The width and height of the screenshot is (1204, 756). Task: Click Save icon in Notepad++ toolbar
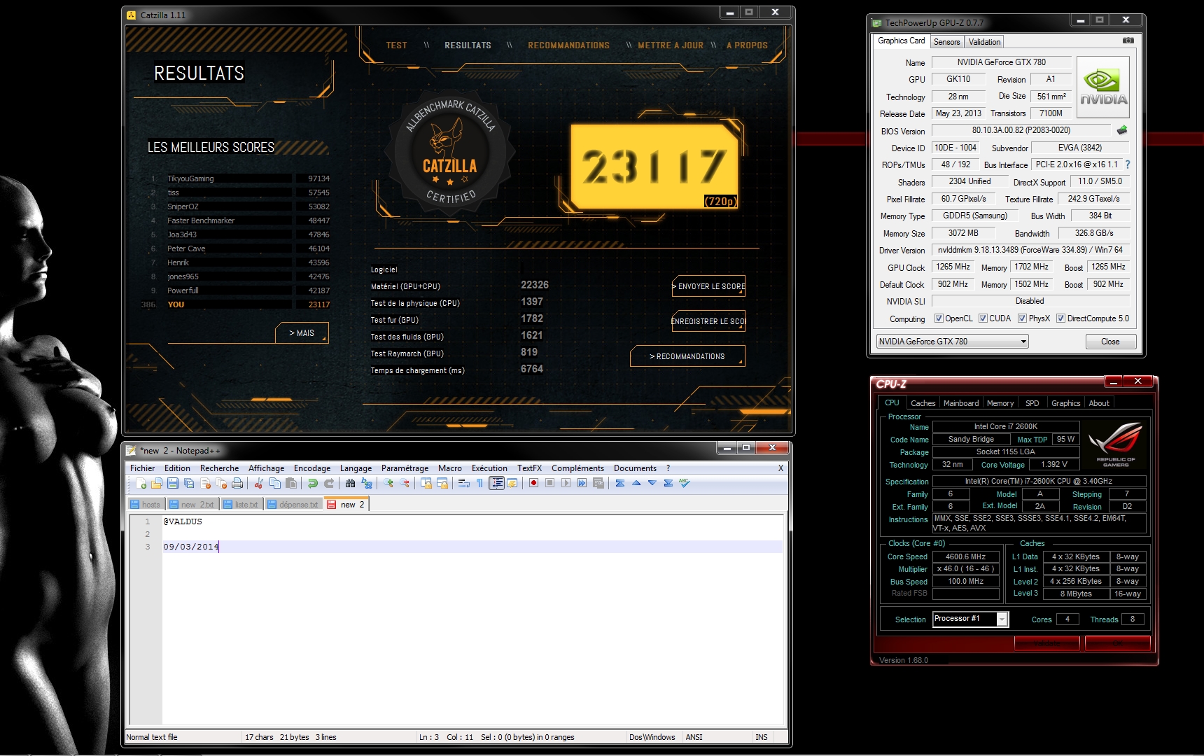coord(172,483)
